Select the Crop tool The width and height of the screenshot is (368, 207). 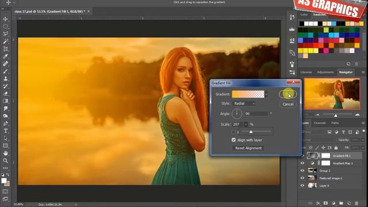coord(5,49)
